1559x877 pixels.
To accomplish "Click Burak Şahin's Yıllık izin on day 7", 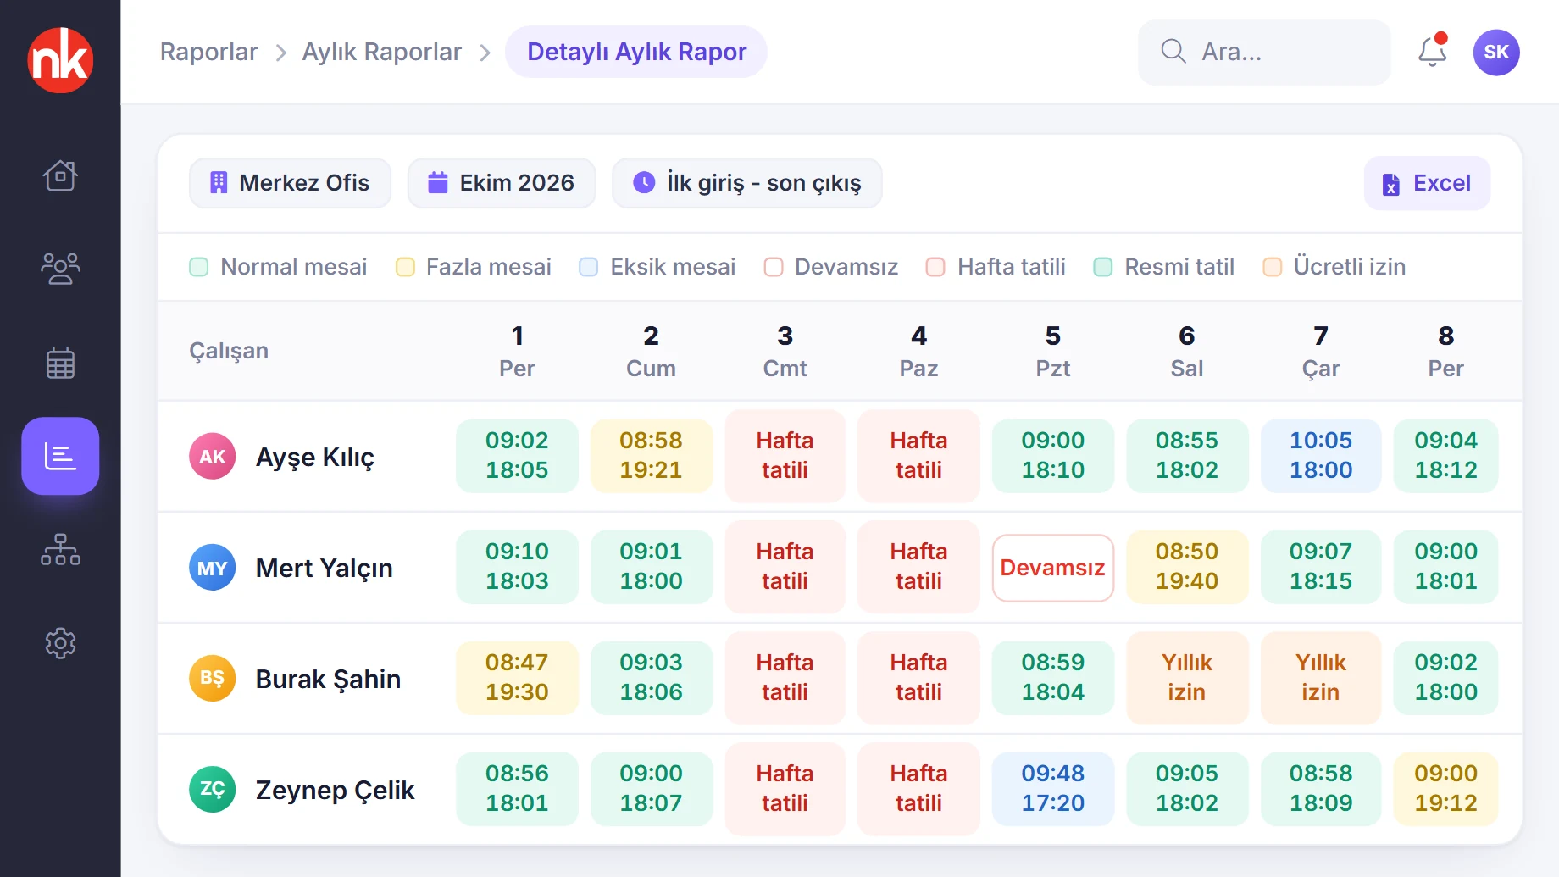I will (x=1321, y=678).
